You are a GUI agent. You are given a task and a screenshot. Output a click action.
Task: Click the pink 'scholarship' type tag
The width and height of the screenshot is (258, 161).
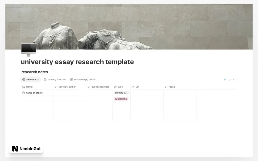[x=121, y=99]
